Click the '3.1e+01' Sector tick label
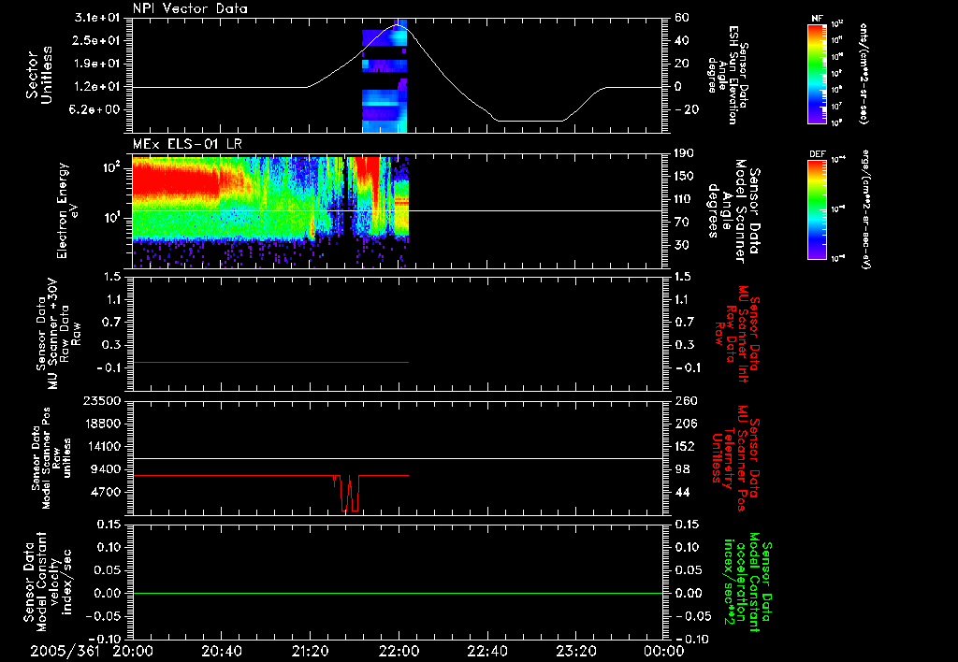Image resolution: width=958 pixels, height=662 pixels. 98,18
